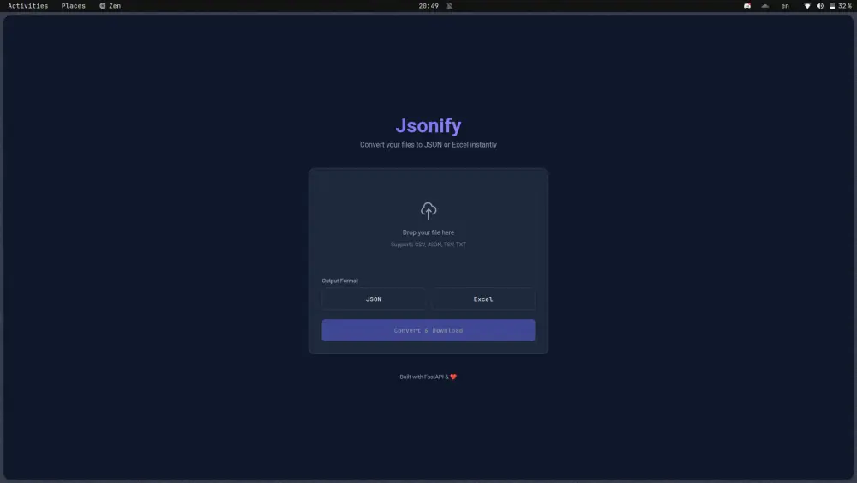857x483 pixels.
Task: Click 'Convert your files to JSON or Excel instantly' subtitle
Action: click(x=428, y=145)
